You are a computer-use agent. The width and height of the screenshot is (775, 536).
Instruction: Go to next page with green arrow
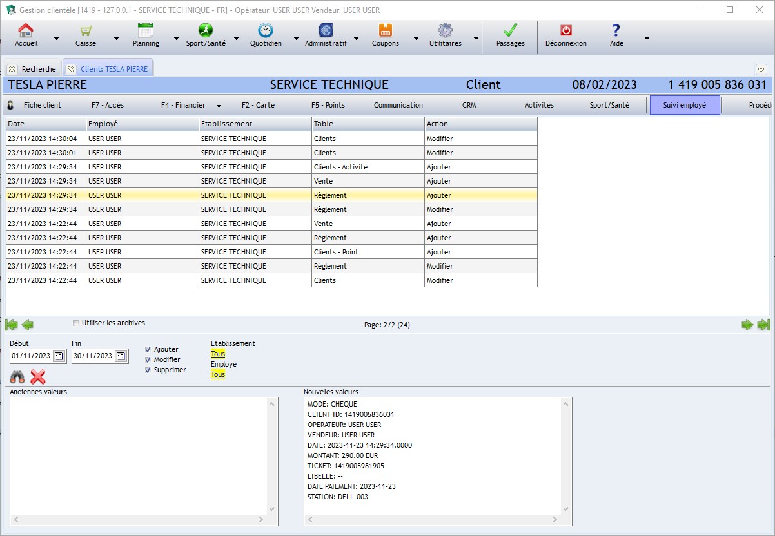tap(747, 325)
